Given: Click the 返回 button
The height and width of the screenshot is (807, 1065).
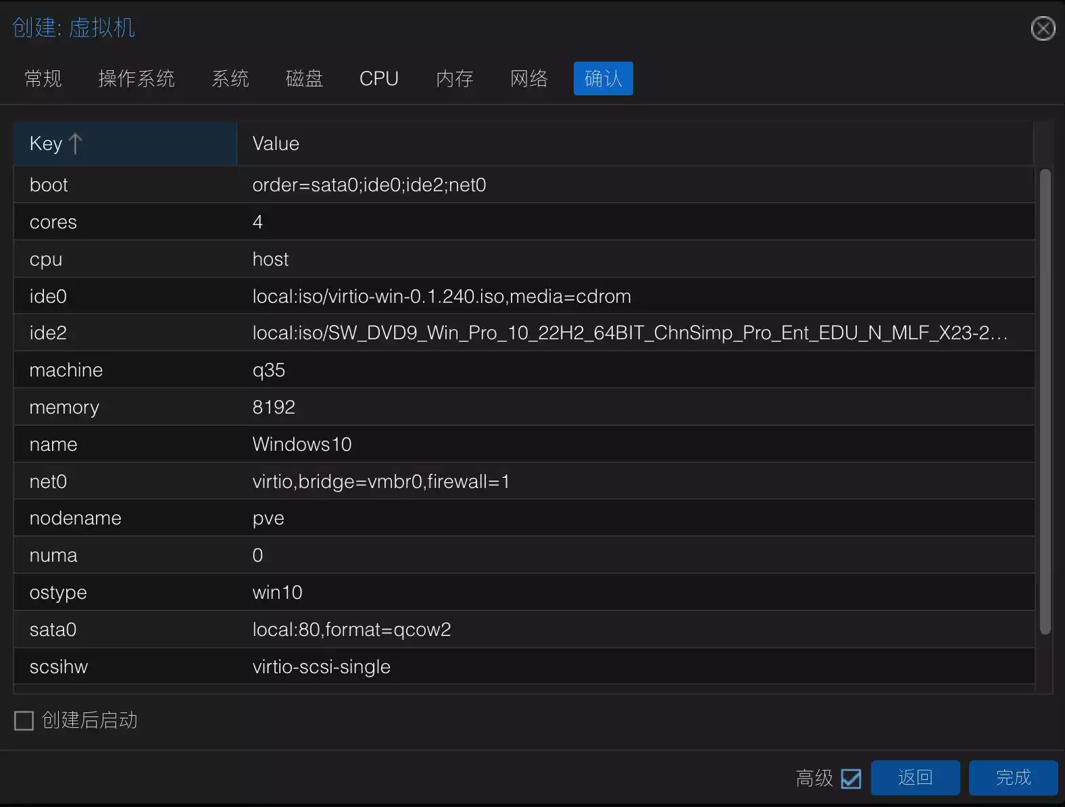Looking at the screenshot, I should tap(915, 778).
